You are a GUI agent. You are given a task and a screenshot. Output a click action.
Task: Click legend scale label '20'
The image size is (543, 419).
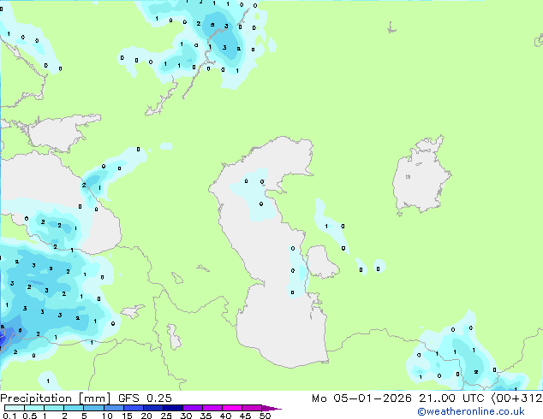pos(146,416)
